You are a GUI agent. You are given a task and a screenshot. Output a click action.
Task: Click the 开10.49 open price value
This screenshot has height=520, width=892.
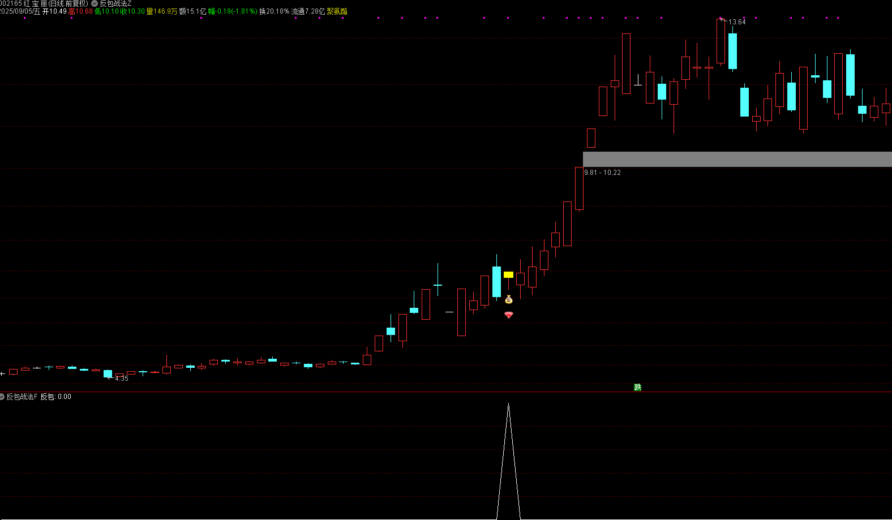pyautogui.click(x=54, y=11)
